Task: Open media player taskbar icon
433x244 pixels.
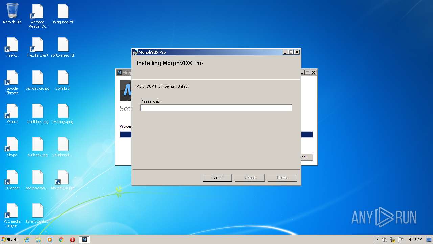Action: point(50,240)
